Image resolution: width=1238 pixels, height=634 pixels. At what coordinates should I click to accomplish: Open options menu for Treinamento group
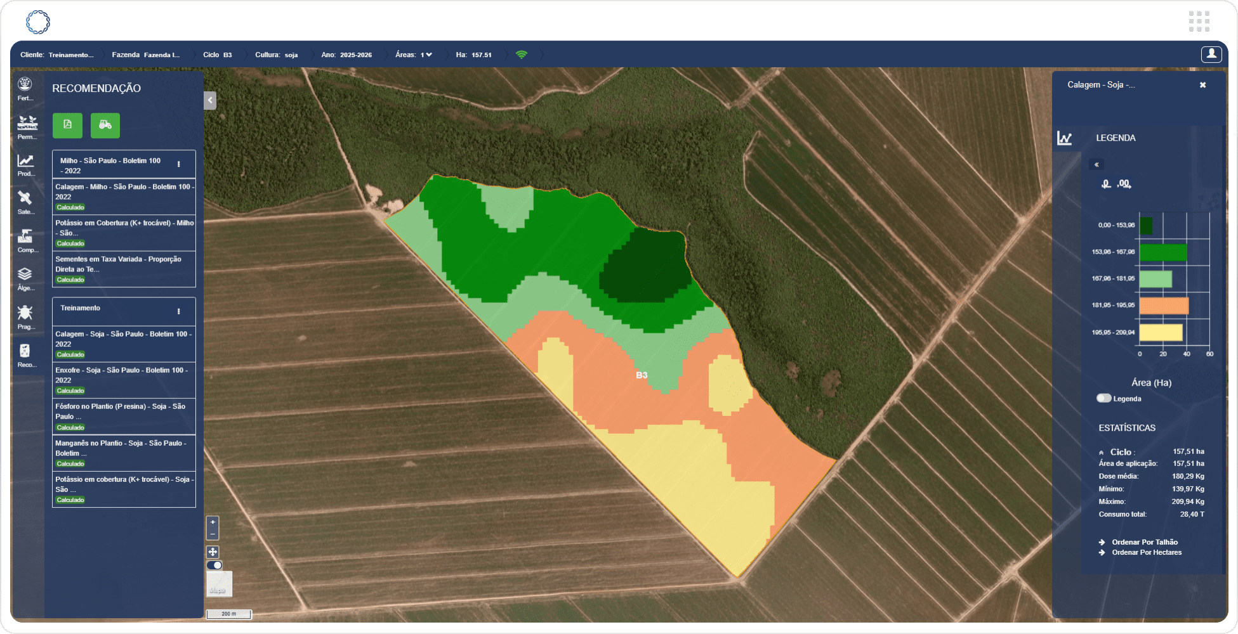pyautogui.click(x=178, y=311)
